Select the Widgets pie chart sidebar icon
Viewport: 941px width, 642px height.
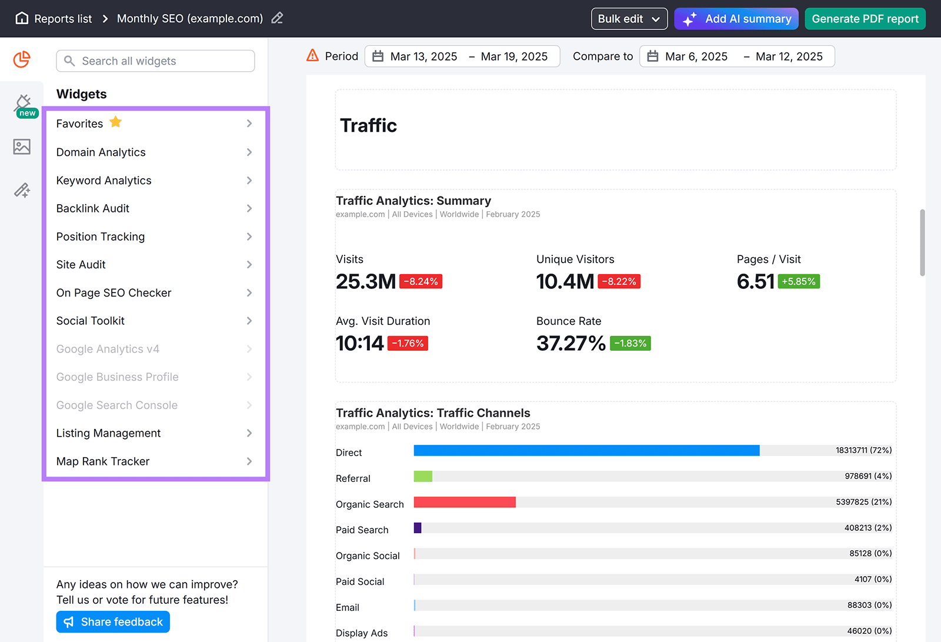22,59
